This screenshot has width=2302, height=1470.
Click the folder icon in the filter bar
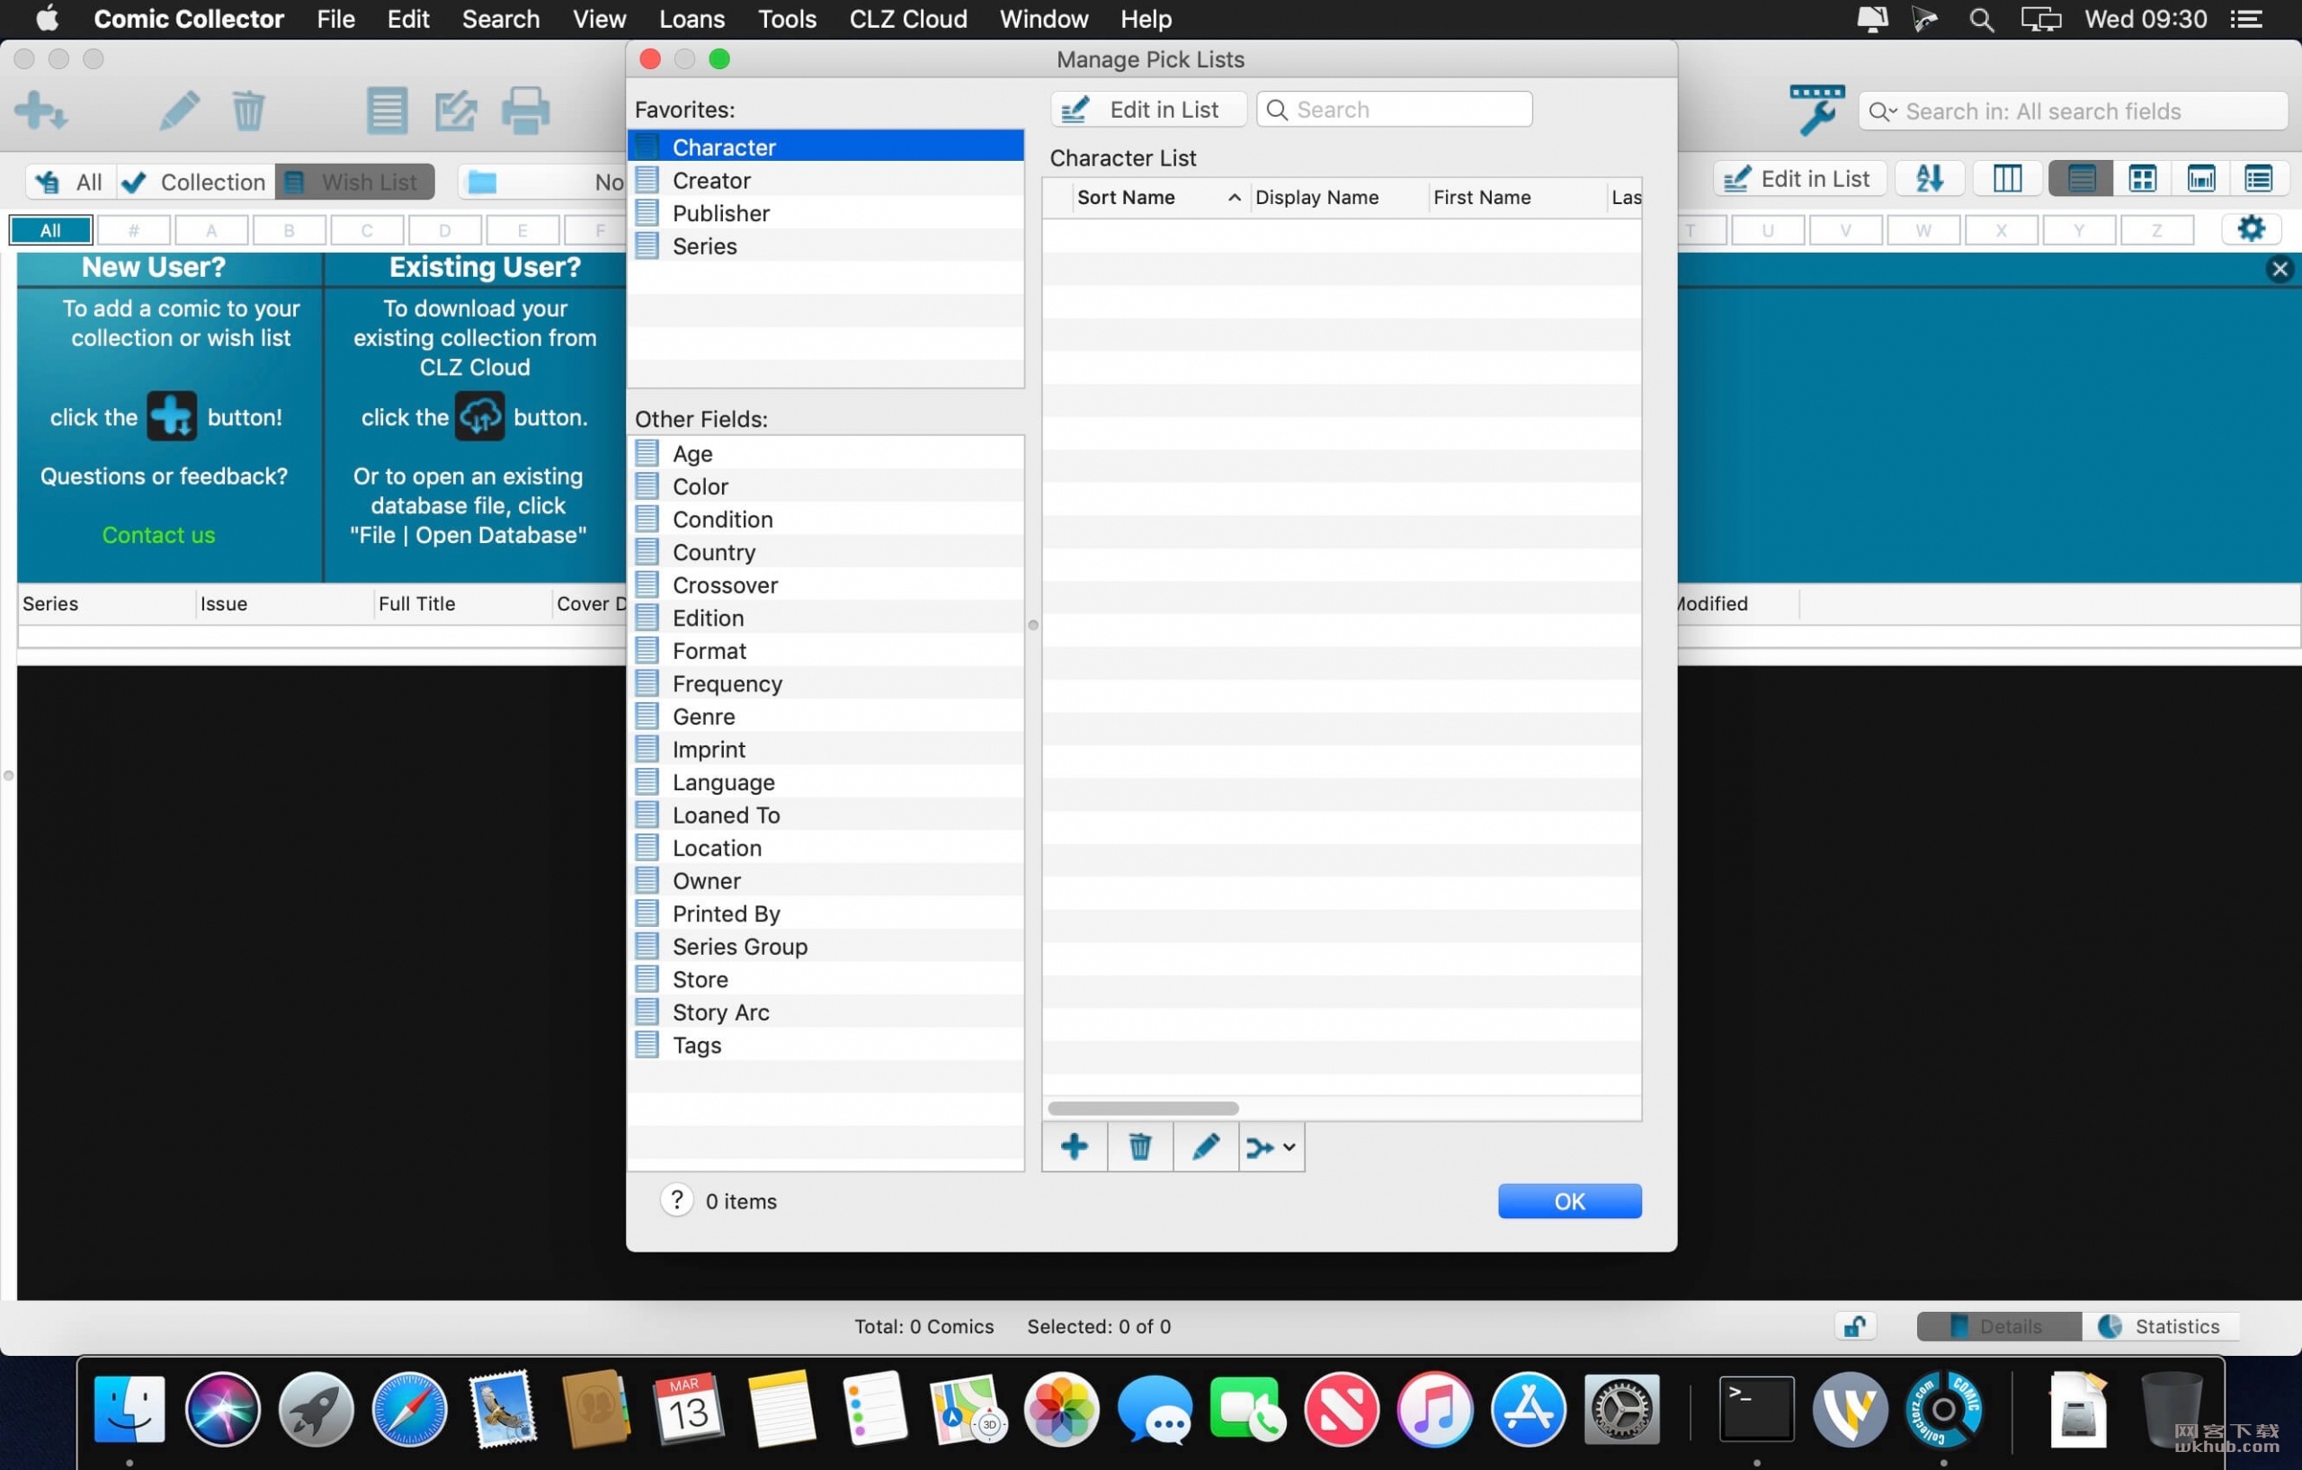pyautogui.click(x=483, y=182)
